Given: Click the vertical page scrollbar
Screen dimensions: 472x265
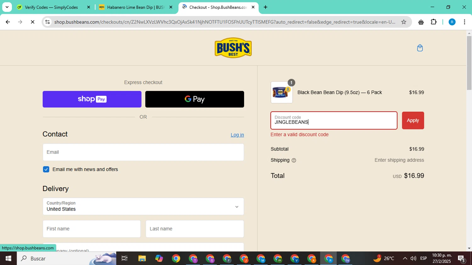Looking at the screenshot, I should (x=469, y=63).
